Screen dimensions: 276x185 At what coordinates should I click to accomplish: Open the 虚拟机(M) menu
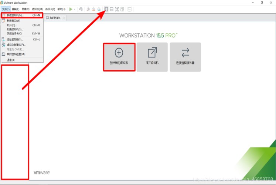click(x=37, y=9)
